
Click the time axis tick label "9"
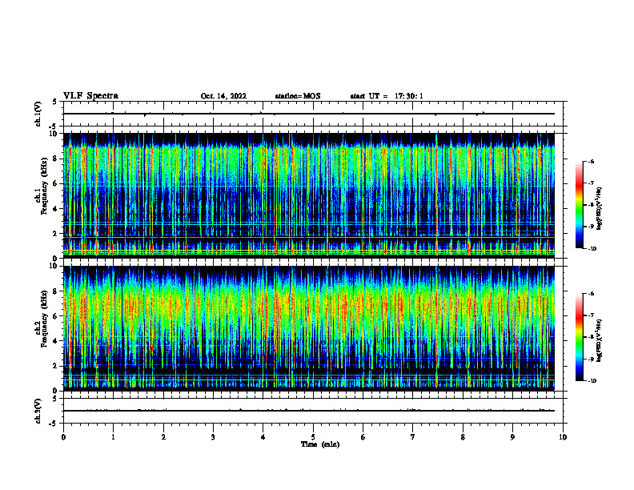click(512, 437)
